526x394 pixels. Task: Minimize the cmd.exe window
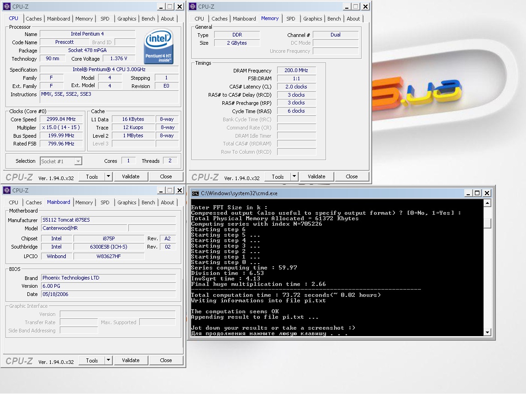(468, 193)
